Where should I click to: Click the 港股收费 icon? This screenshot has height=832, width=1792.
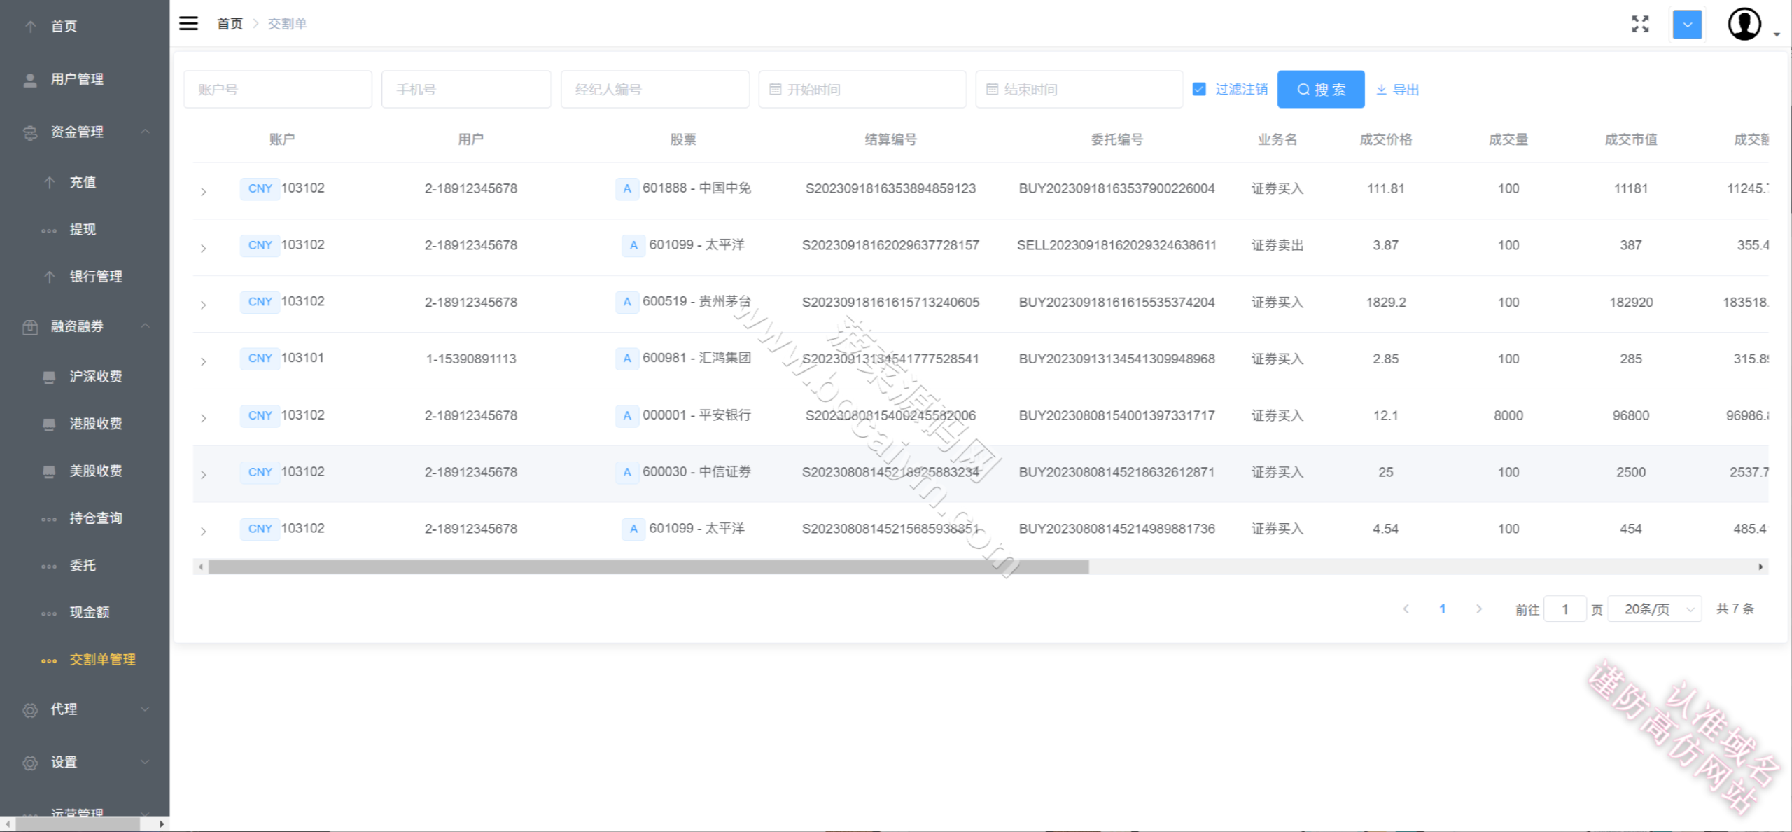pyautogui.click(x=49, y=424)
